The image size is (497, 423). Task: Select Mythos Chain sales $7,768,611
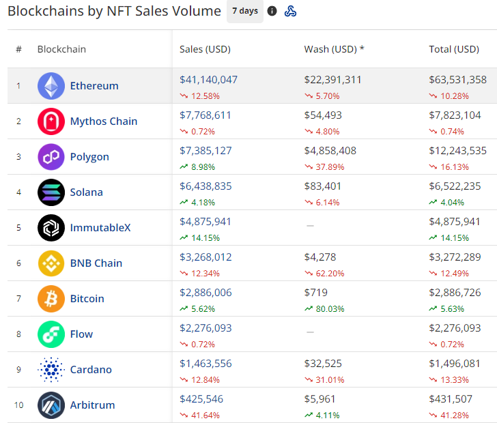(x=205, y=115)
